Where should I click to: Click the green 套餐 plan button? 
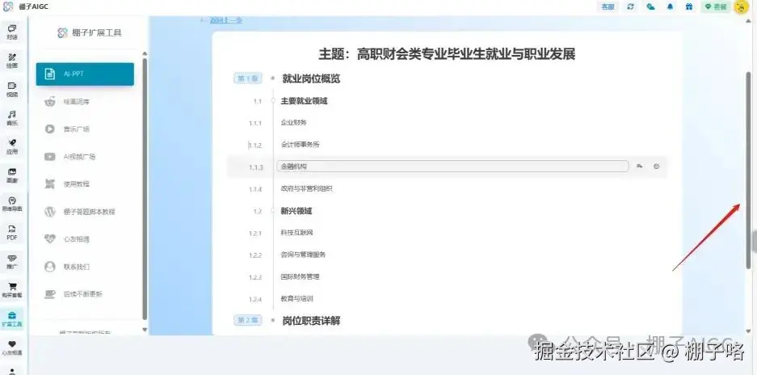(x=716, y=6)
